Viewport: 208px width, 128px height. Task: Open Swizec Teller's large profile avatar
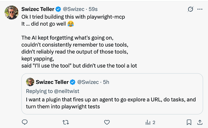pyautogui.click(x=11, y=12)
